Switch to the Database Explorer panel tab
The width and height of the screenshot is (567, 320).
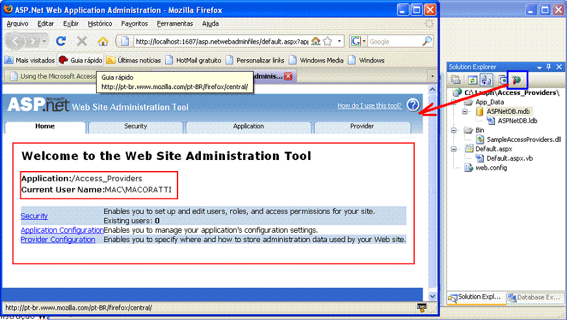pyautogui.click(x=535, y=297)
